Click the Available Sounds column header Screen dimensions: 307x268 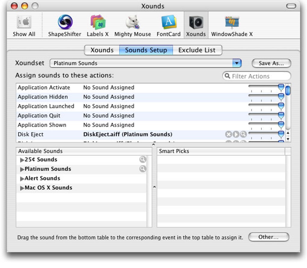point(84,151)
